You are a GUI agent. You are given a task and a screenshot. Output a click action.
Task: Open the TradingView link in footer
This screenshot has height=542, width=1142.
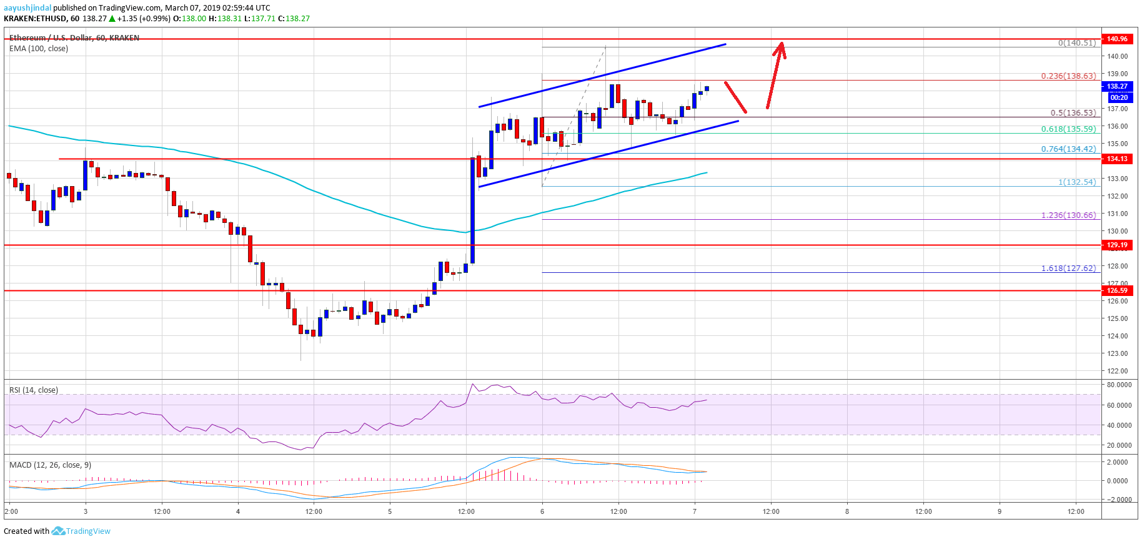click(88, 531)
